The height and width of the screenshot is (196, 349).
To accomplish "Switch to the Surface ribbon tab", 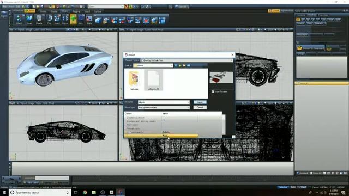I will point(98,11).
